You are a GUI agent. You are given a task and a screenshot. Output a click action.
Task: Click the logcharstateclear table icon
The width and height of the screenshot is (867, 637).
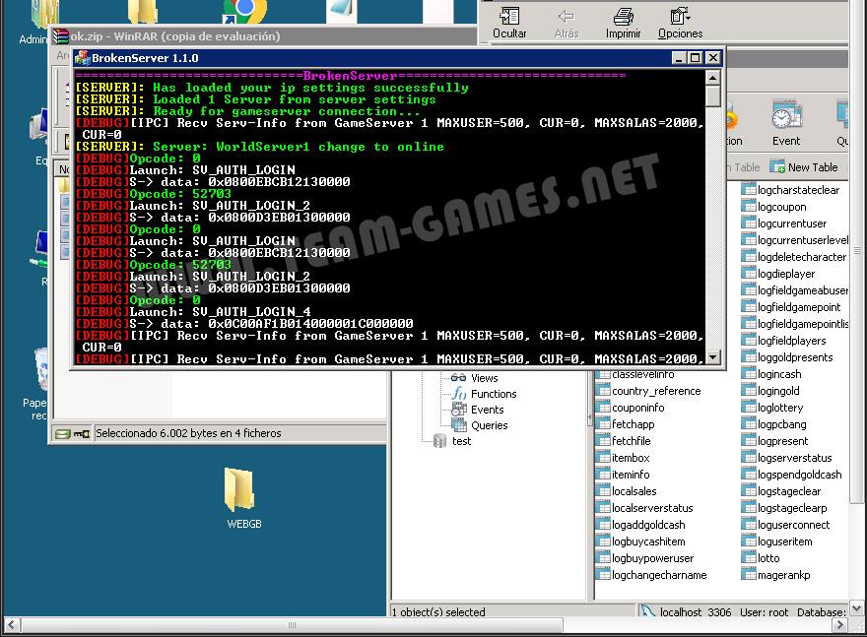[x=749, y=190]
